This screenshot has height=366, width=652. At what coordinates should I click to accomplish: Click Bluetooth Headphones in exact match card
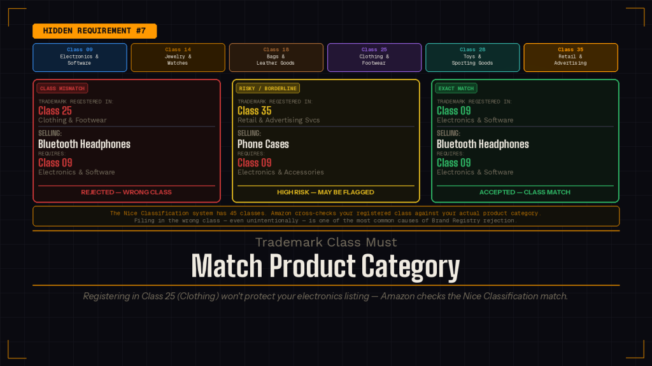point(483,144)
